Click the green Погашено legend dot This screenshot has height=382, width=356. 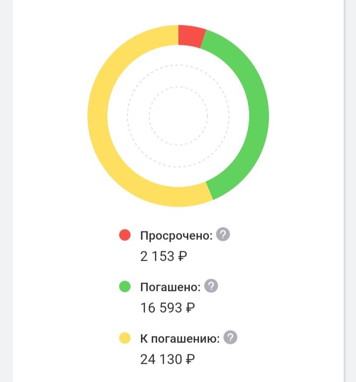pos(125,286)
